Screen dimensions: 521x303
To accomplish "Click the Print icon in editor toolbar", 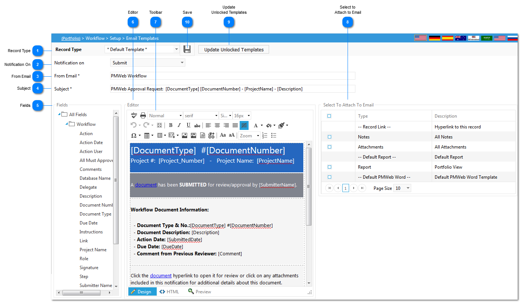I will [x=143, y=115].
